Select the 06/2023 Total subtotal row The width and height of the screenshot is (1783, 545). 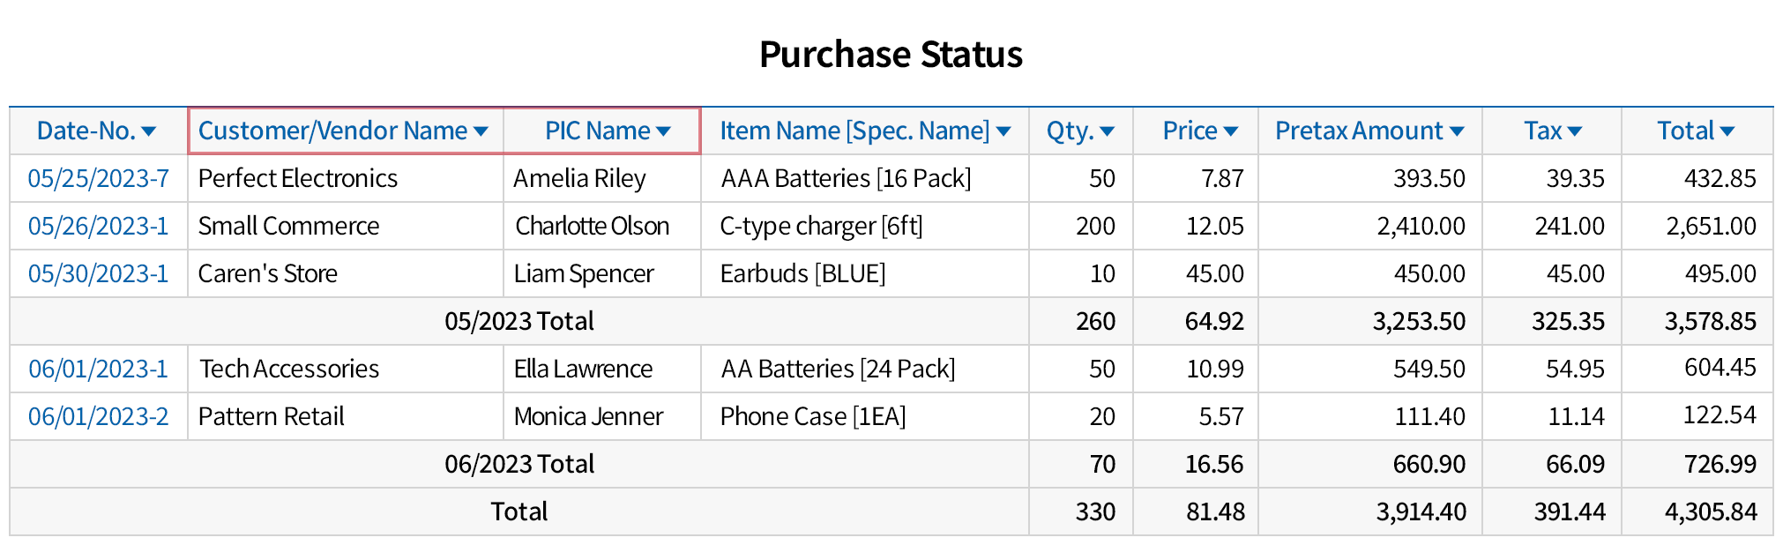pos(518,465)
